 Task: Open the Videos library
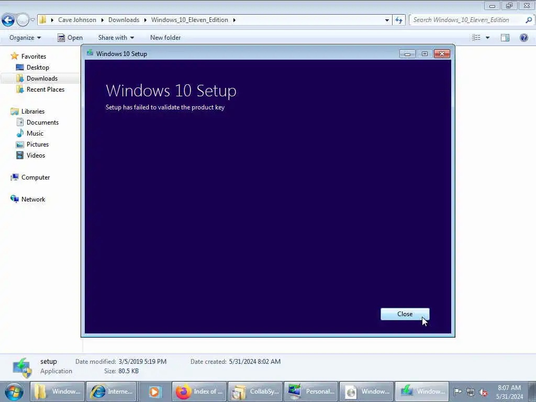point(36,155)
